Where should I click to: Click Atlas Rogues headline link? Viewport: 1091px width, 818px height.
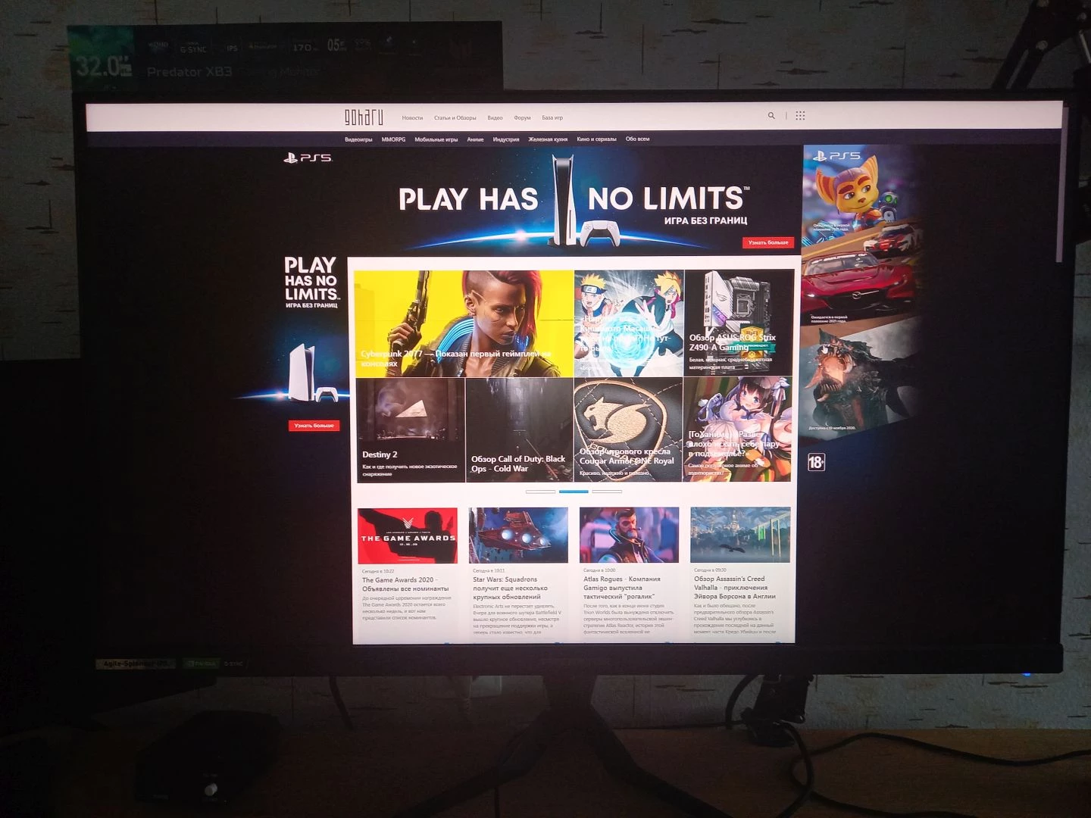(621, 588)
